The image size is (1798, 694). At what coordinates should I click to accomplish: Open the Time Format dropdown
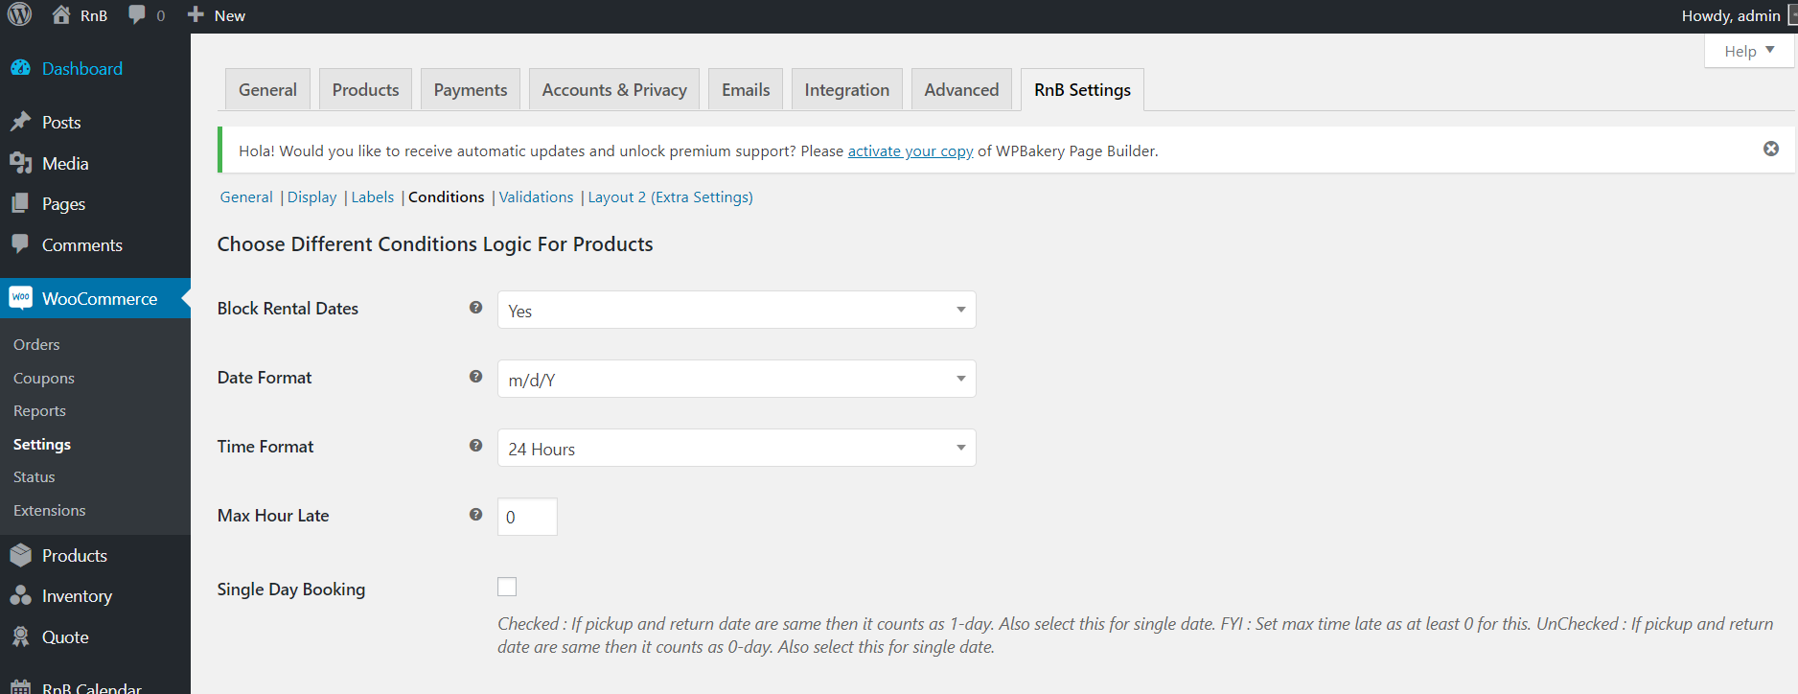736,448
